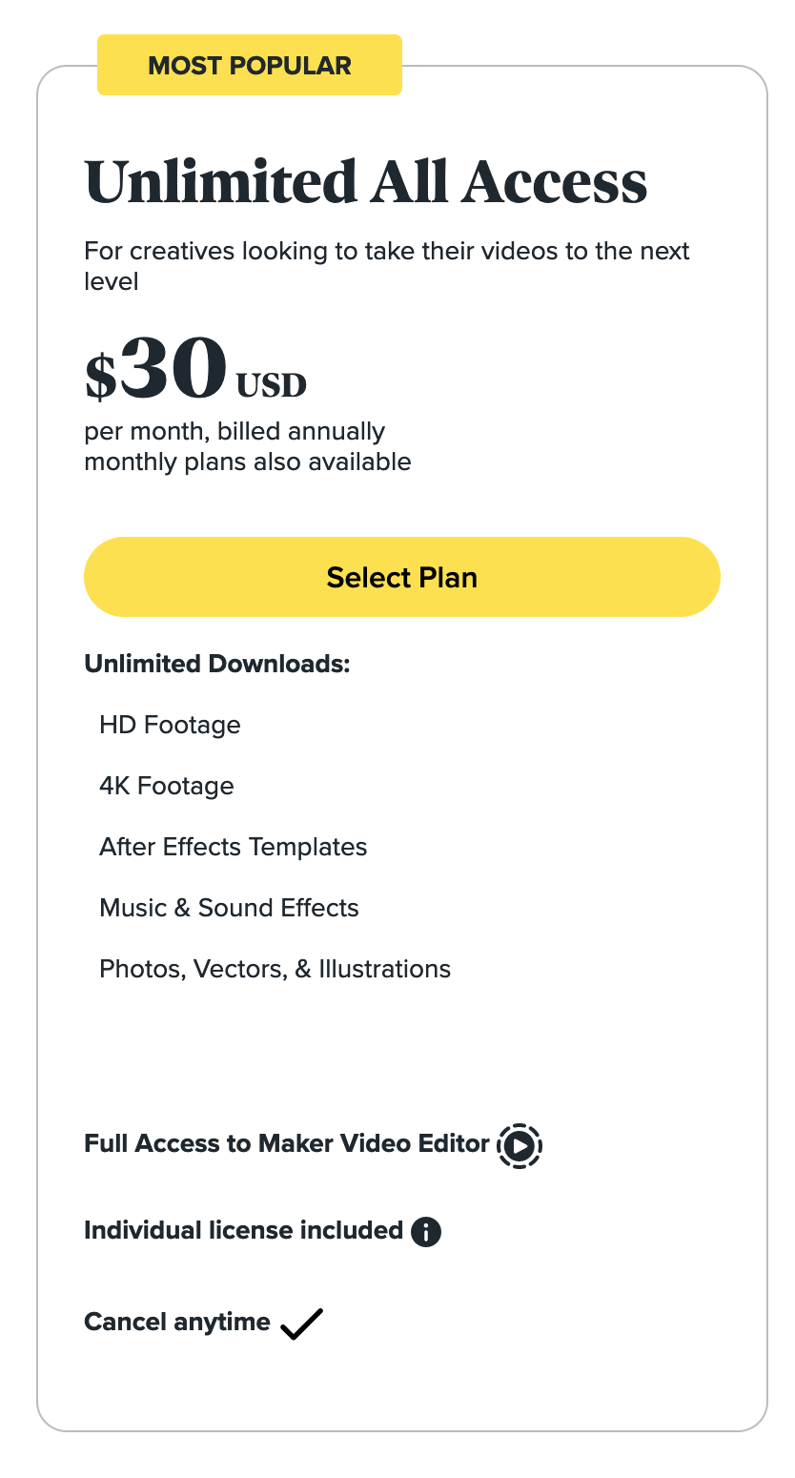Click "monthly plans also available" text
The width and height of the screenshot is (795, 1478).
click(248, 462)
